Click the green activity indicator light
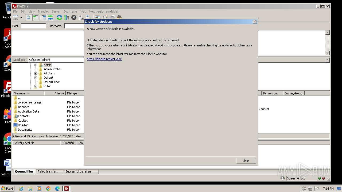Screen dimensions: 342x192 [319, 178]
